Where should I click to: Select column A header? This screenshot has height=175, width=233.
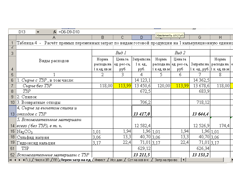point(54,37)
